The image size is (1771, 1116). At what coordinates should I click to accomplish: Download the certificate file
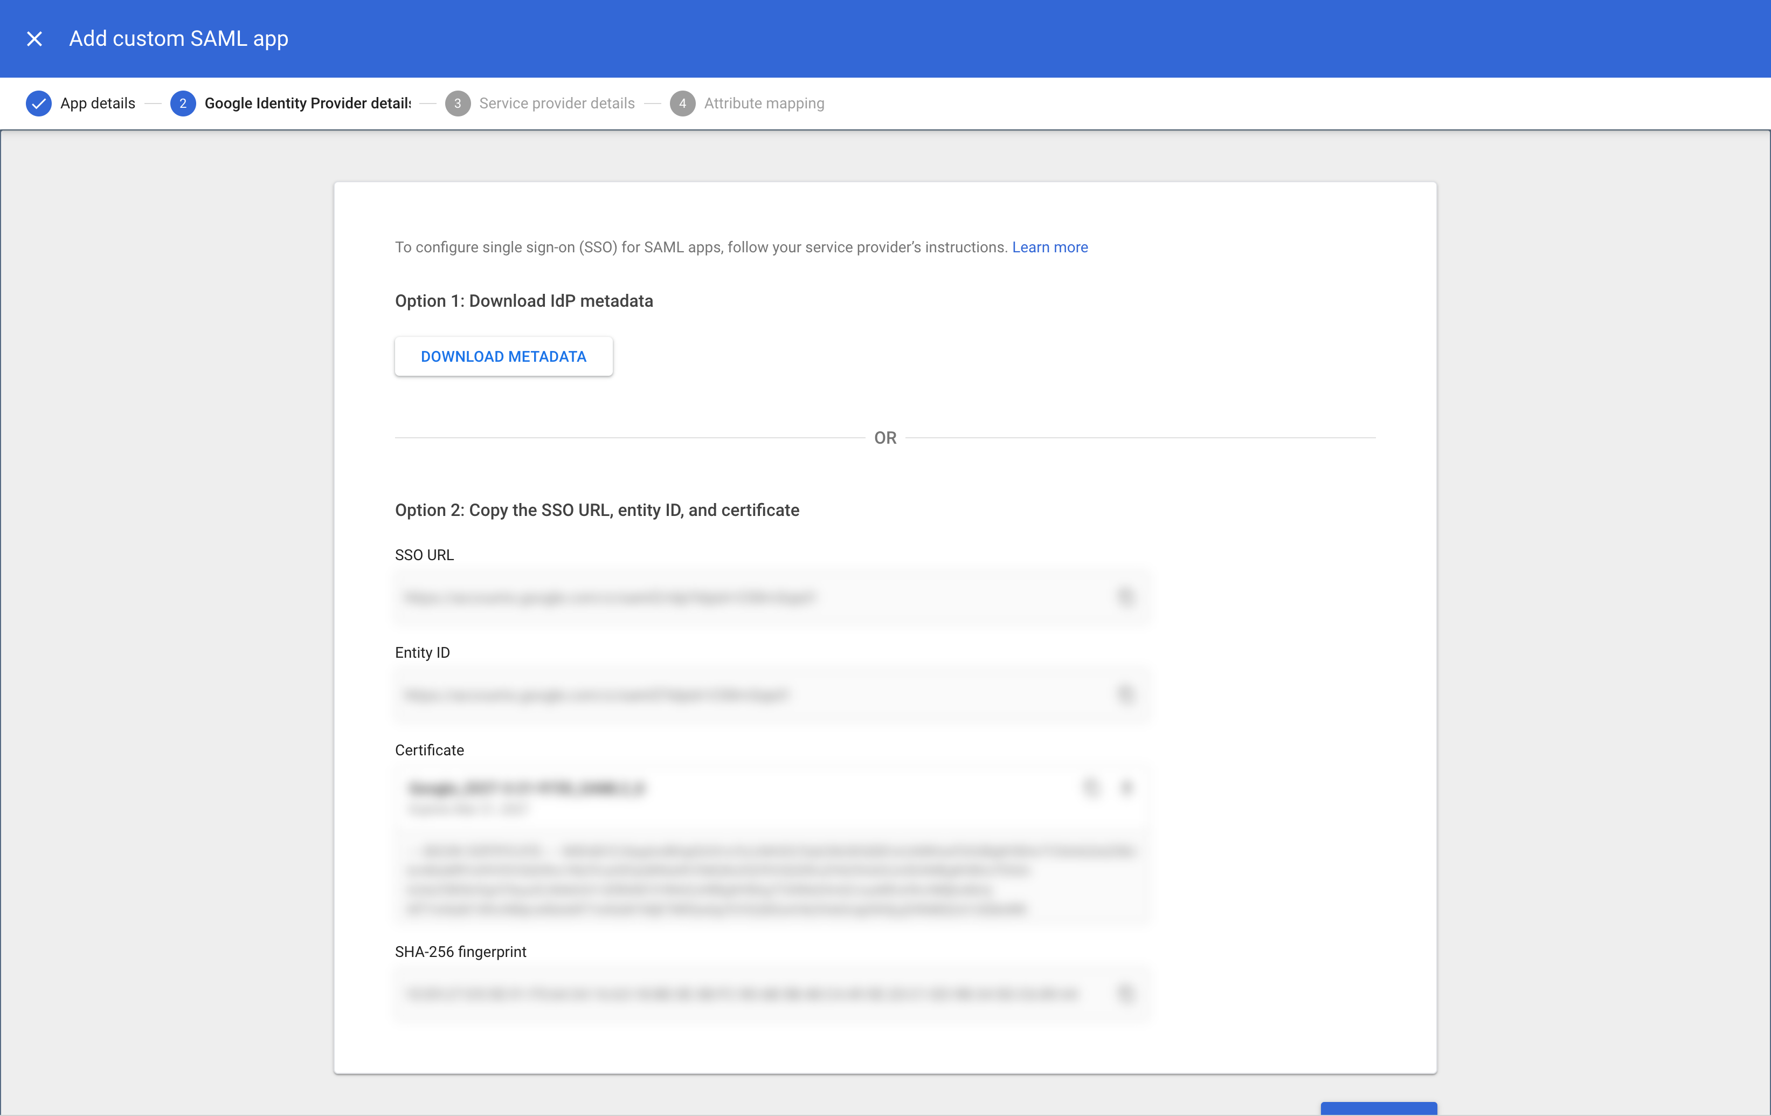(1126, 788)
